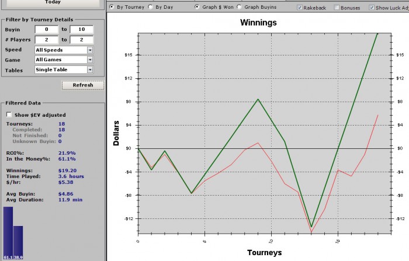Screen dimensions: 409x261
Task: Open the Tables dropdown
Action: [64, 69]
